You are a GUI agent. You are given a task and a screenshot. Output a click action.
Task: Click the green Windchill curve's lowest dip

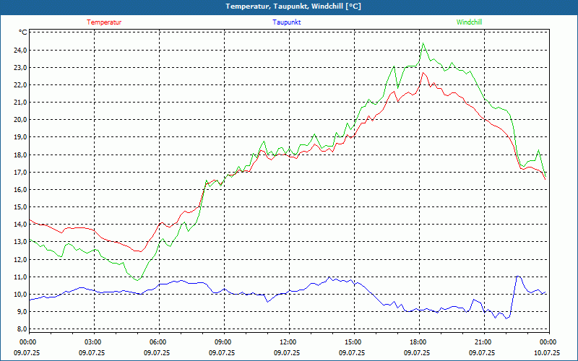tap(137, 280)
